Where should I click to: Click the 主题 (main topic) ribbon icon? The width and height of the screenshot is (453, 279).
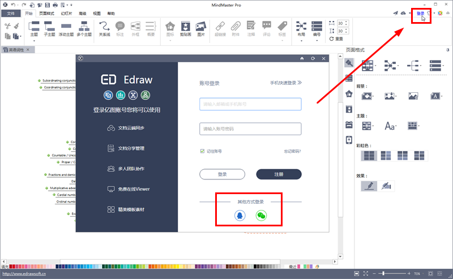tap(34, 26)
